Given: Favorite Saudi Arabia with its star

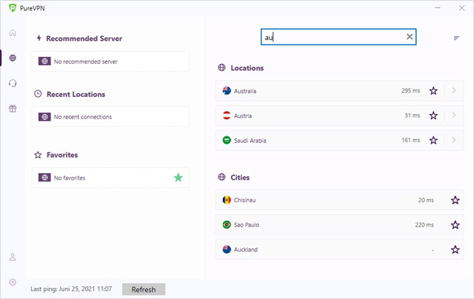Looking at the screenshot, I should (x=433, y=140).
